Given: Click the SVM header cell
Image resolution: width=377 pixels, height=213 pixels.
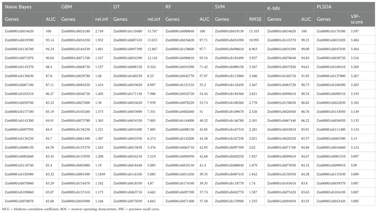Looking at the screenshot, I should [x=238, y=7].
